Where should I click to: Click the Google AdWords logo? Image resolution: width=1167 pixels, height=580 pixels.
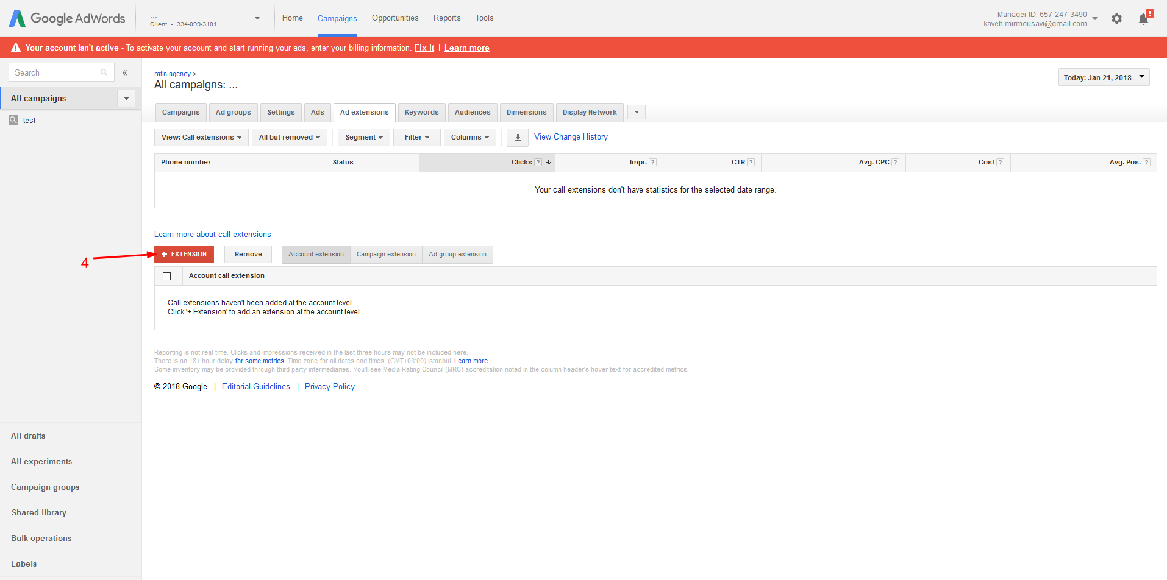point(67,18)
